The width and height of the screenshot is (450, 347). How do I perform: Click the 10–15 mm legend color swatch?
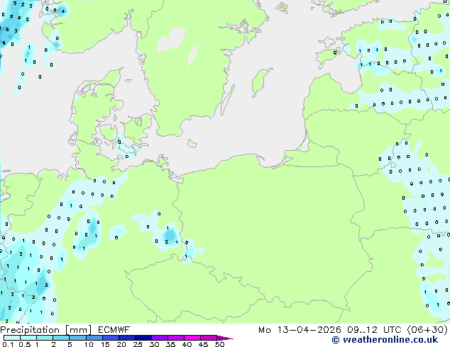[x=94, y=338]
